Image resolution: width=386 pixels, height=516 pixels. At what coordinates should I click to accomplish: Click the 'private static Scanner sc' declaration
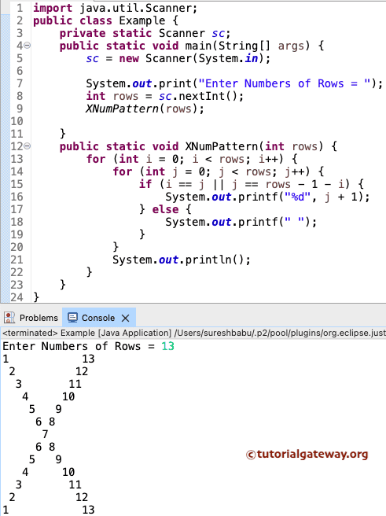(145, 33)
